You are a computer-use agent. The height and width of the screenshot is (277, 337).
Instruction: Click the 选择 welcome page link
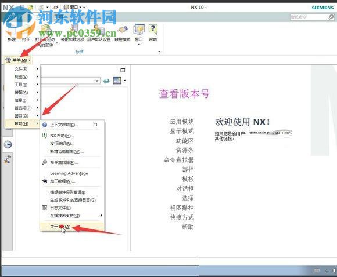pyautogui.click(x=188, y=198)
